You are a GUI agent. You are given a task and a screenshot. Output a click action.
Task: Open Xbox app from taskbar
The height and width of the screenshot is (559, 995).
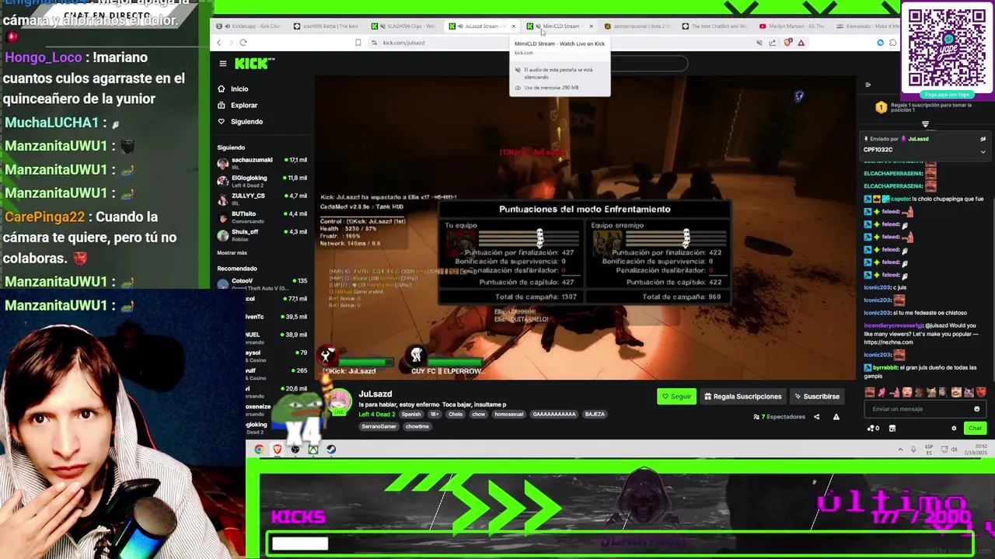coord(312,449)
